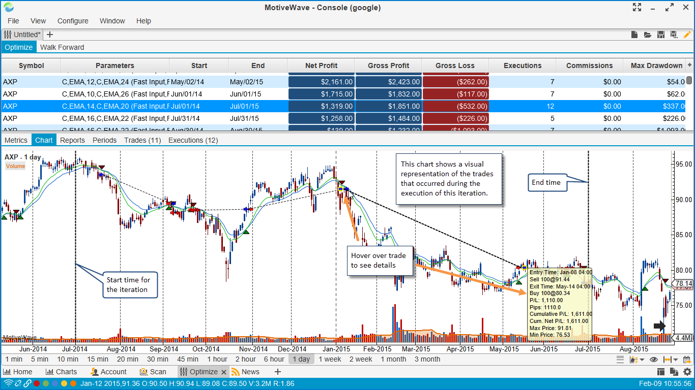Open the Configure menu

click(x=73, y=21)
